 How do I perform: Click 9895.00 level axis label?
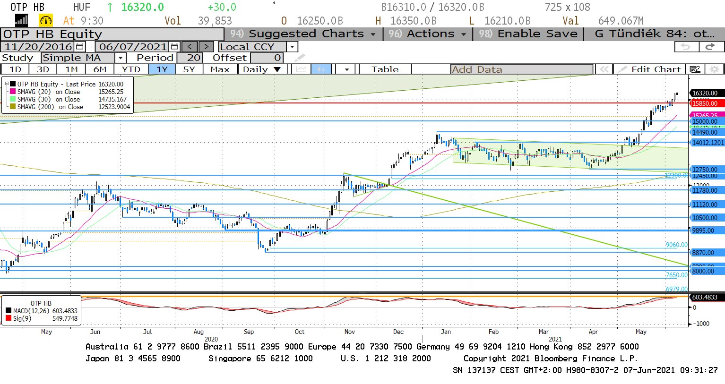[x=707, y=230]
